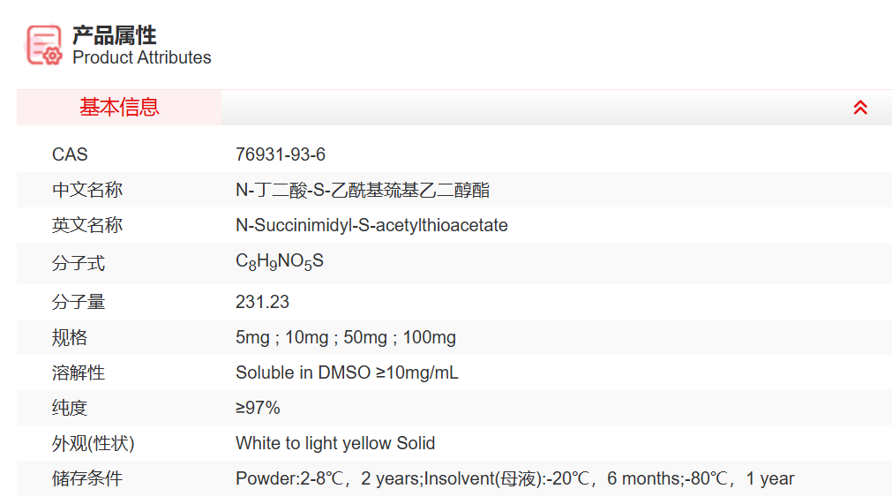Click the CAS row label
The width and height of the screenshot is (892, 504).
[71, 154]
